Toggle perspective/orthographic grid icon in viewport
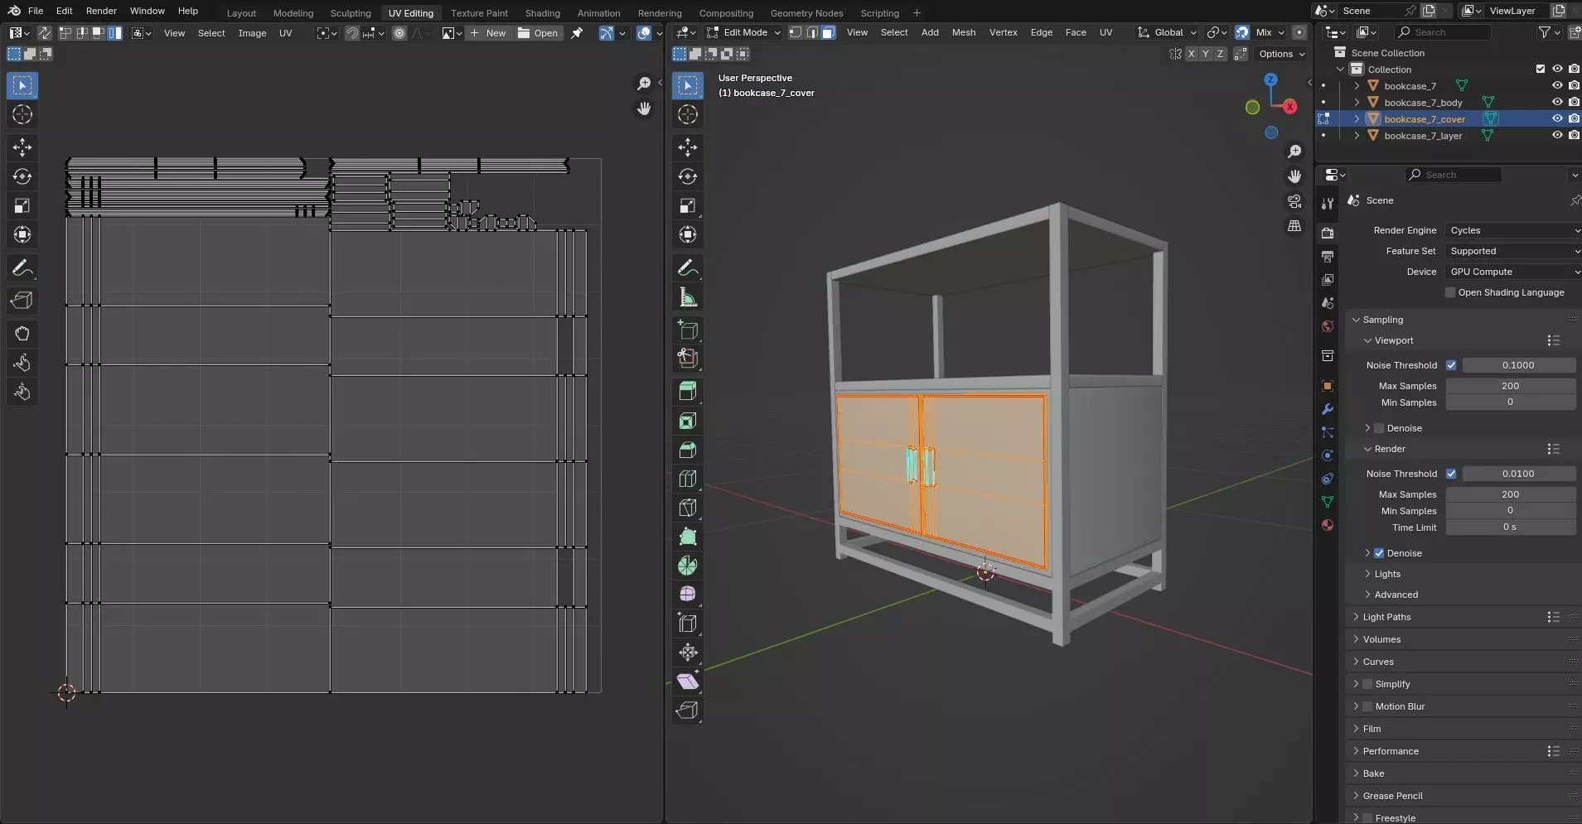This screenshot has height=824, width=1582. 1294,226
